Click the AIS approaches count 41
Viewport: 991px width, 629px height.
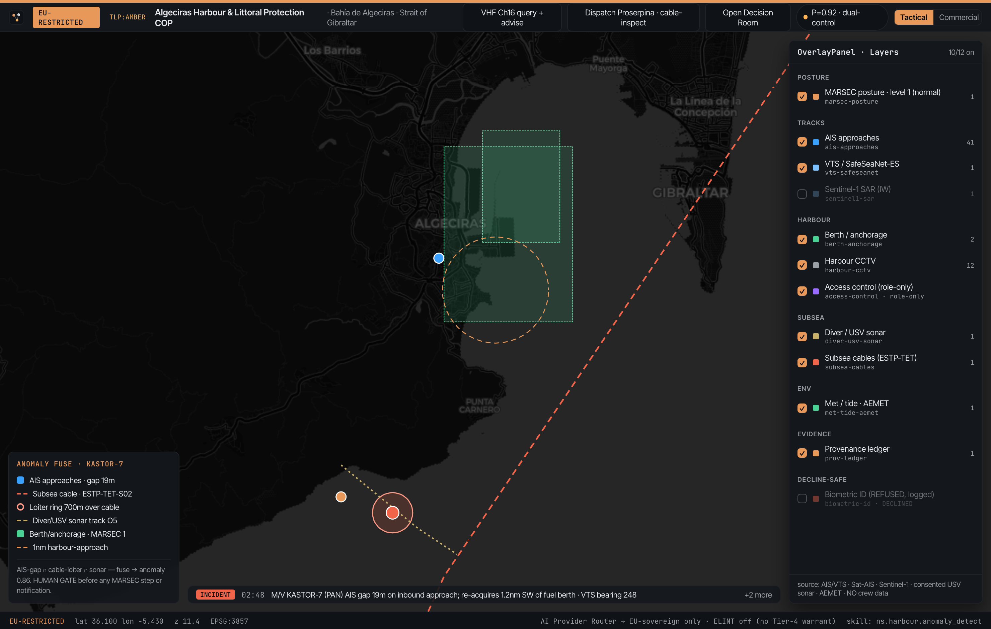click(970, 142)
